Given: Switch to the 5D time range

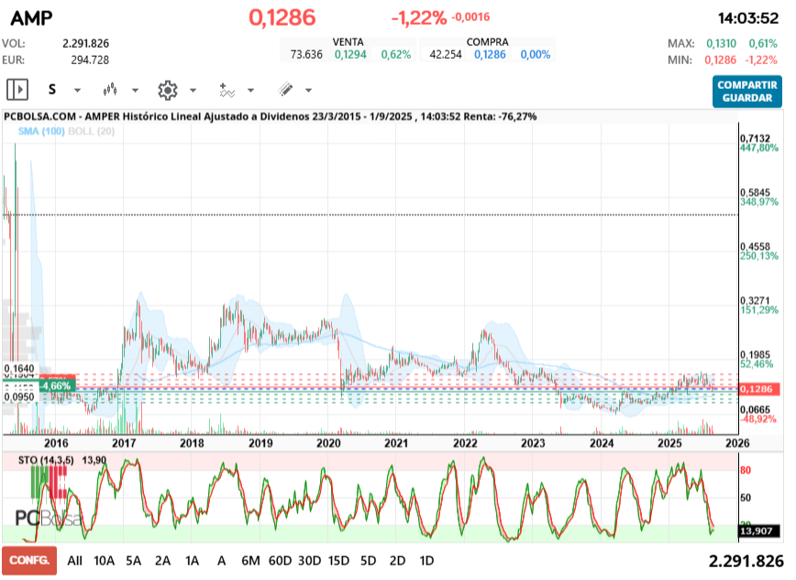Looking at the screenshot, I should tap(368, 561).
